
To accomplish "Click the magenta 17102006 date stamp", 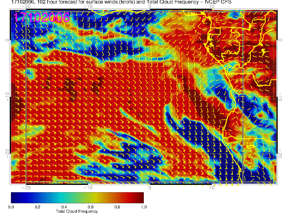I will [42, 18].
